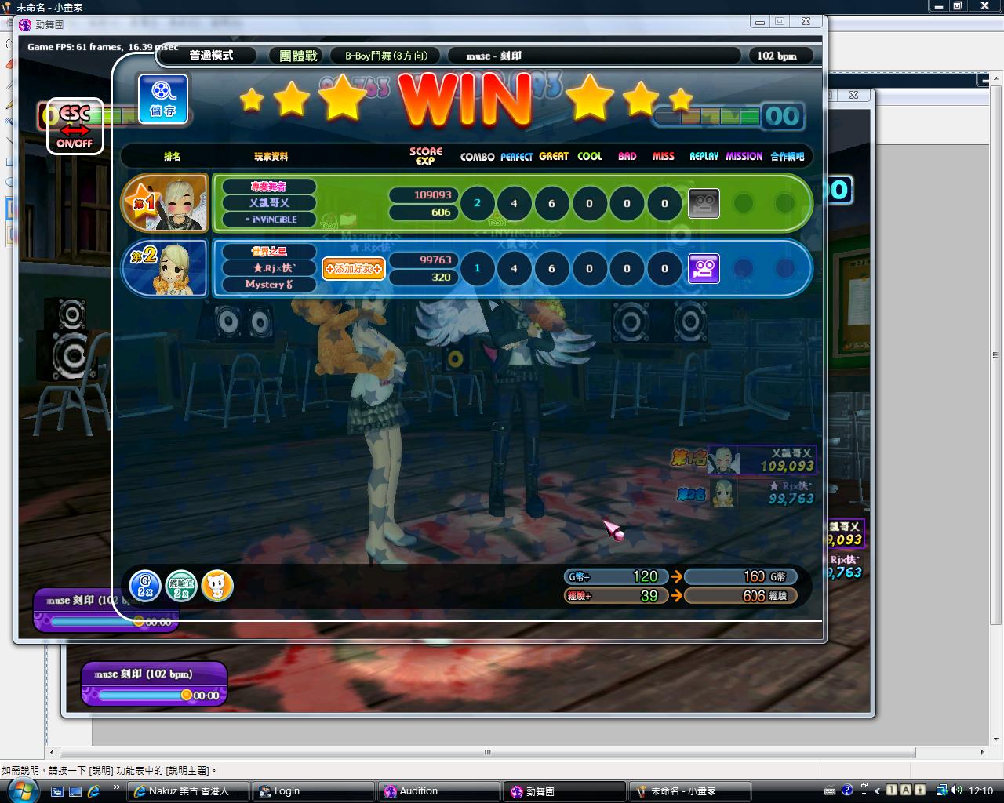Viewport: 1004px width, 803px height.
Task: Click the orange cat pet icon
Action: point(217,586)
